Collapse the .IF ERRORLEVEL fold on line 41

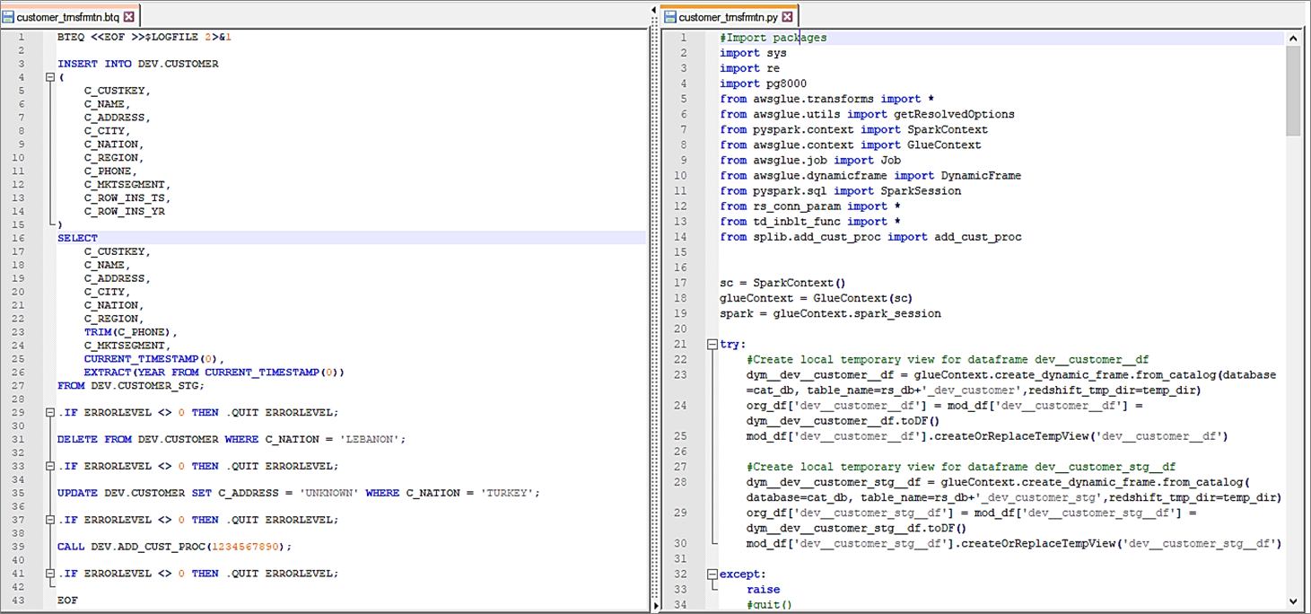[49, 574]
